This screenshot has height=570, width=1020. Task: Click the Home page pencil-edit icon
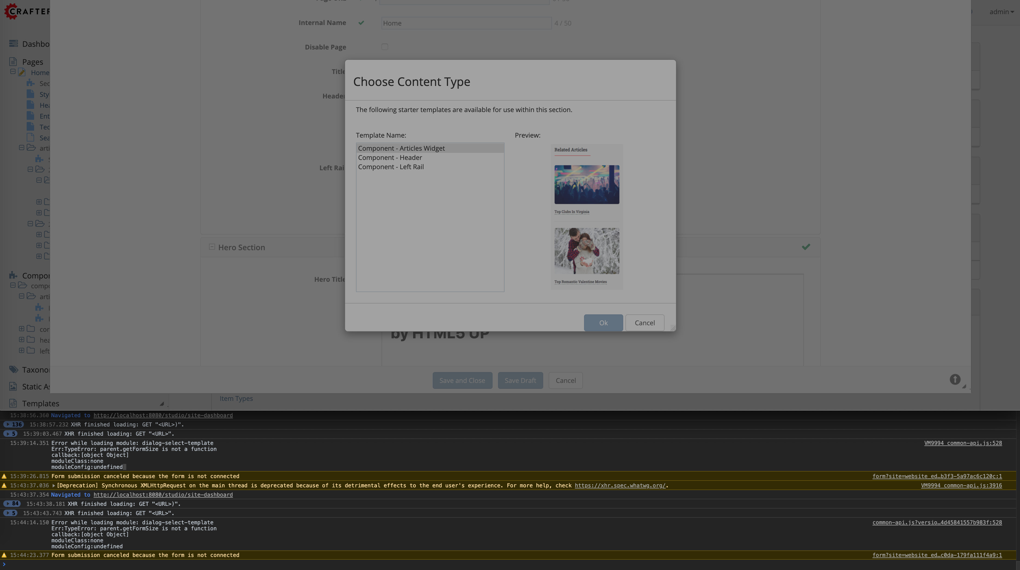click(22, 72)
